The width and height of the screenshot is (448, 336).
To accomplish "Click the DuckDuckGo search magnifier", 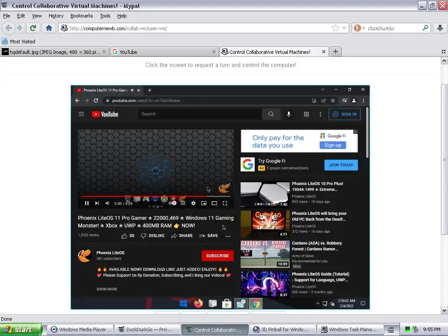I will 425,28.
